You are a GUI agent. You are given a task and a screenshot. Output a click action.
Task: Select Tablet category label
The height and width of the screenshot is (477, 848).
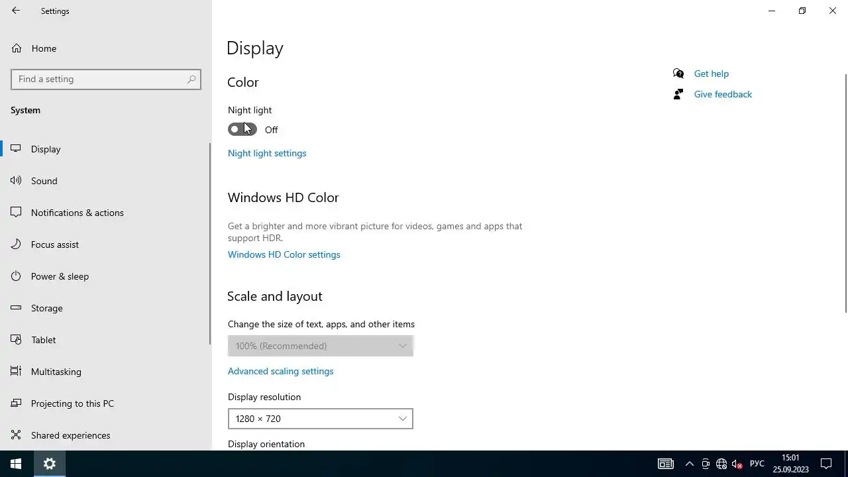click(44, 340)
